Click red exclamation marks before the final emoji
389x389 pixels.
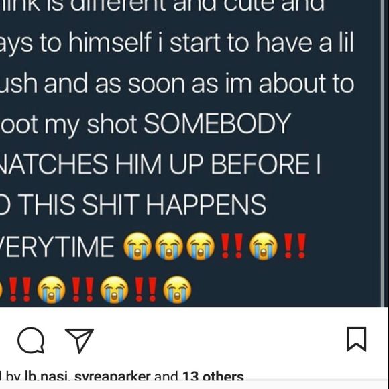[146, 290]
